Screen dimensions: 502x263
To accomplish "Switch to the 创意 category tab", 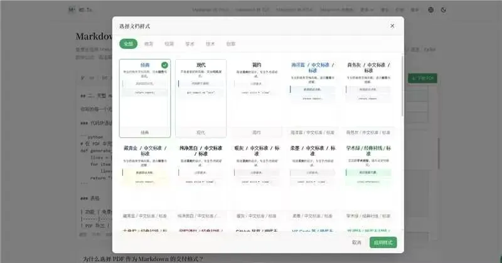I will [231, 43].
